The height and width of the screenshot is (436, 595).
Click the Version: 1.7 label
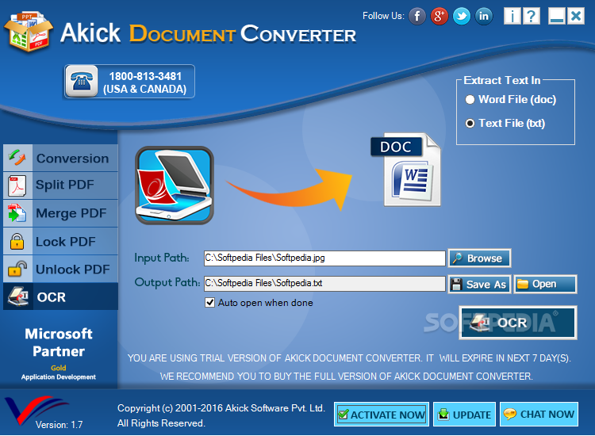click(x=59, y=425)
